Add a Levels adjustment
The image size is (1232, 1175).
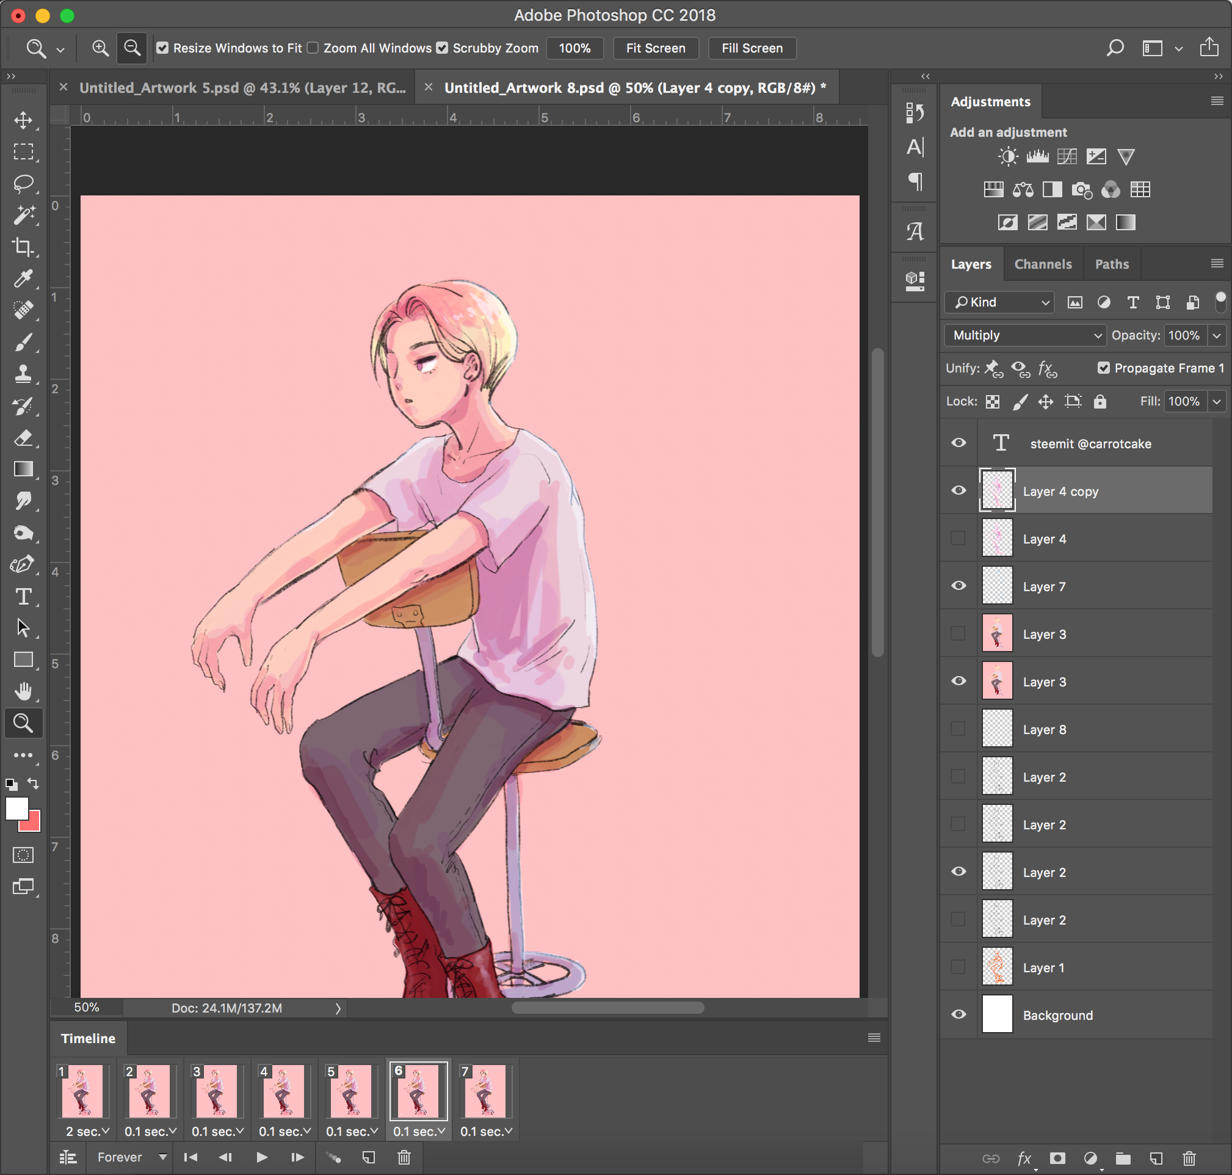click(1037, 156)
